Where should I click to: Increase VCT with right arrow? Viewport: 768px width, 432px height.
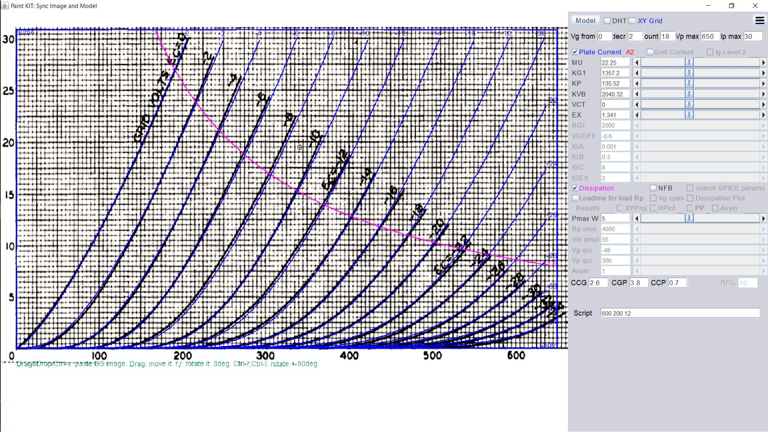763,104
